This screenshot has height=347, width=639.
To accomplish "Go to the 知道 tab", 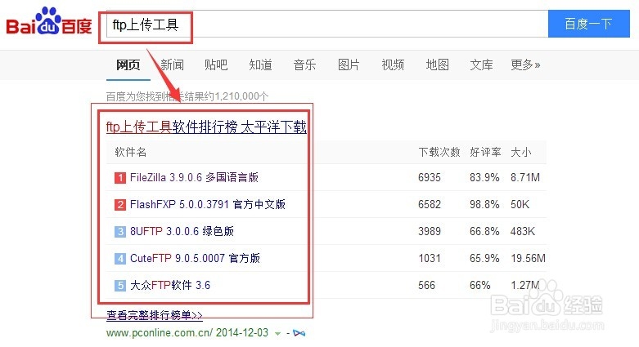I will [x=260, y=65].
